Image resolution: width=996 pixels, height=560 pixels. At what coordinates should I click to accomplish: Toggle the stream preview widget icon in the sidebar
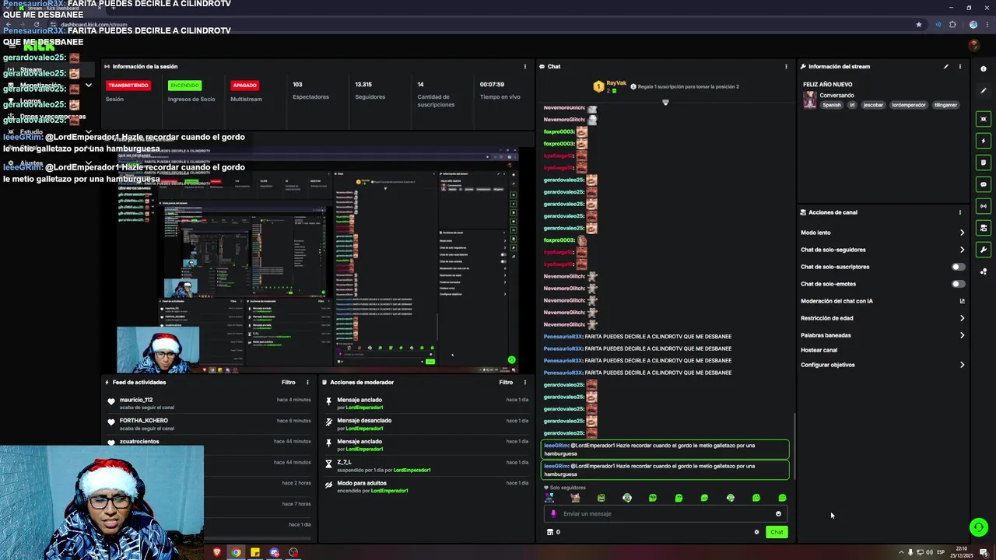pyautogui.click(x=984, y=119)
